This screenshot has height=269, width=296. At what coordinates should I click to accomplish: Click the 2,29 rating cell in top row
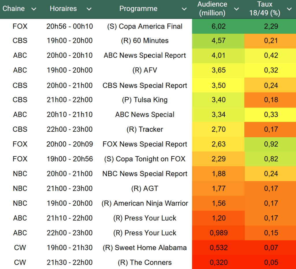point(271,26)
